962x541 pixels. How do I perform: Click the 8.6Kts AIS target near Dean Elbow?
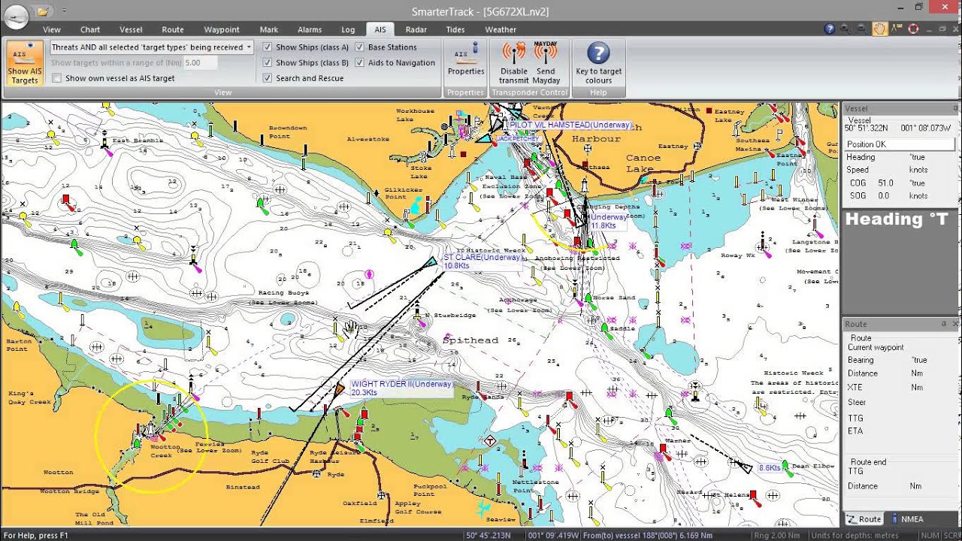pyautogui.click(x=744, y=467)
